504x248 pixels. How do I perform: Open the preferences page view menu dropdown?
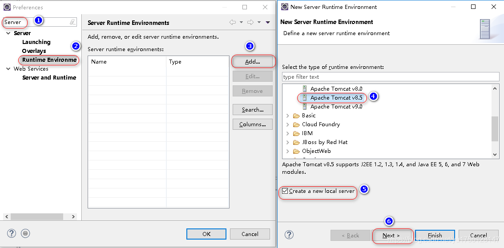coord(268,22)
